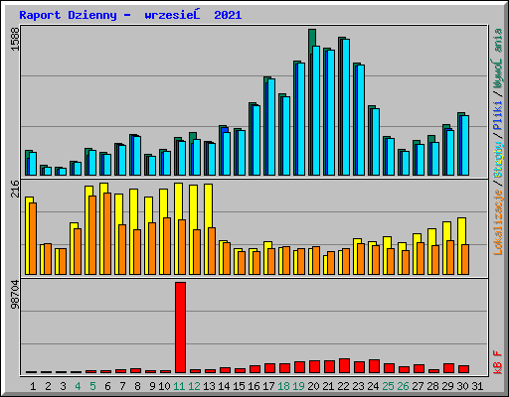Click the cyan bar for day 30

pyautogui.click(x=465, y=145)
